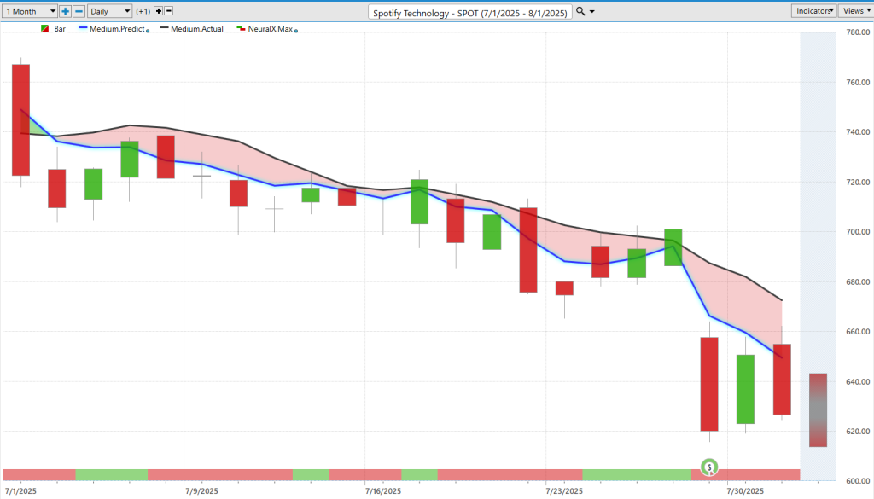
Task: Click the (+1) forecast bars label
Action: coord(143,11)
